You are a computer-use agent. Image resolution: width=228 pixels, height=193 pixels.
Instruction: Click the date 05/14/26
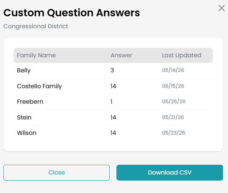coord(173,70)
